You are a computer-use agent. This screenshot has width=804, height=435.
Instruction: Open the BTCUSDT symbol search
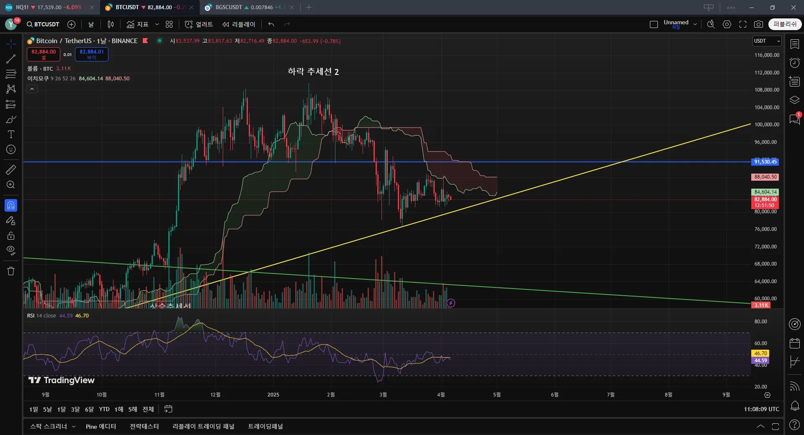(43, 24)
